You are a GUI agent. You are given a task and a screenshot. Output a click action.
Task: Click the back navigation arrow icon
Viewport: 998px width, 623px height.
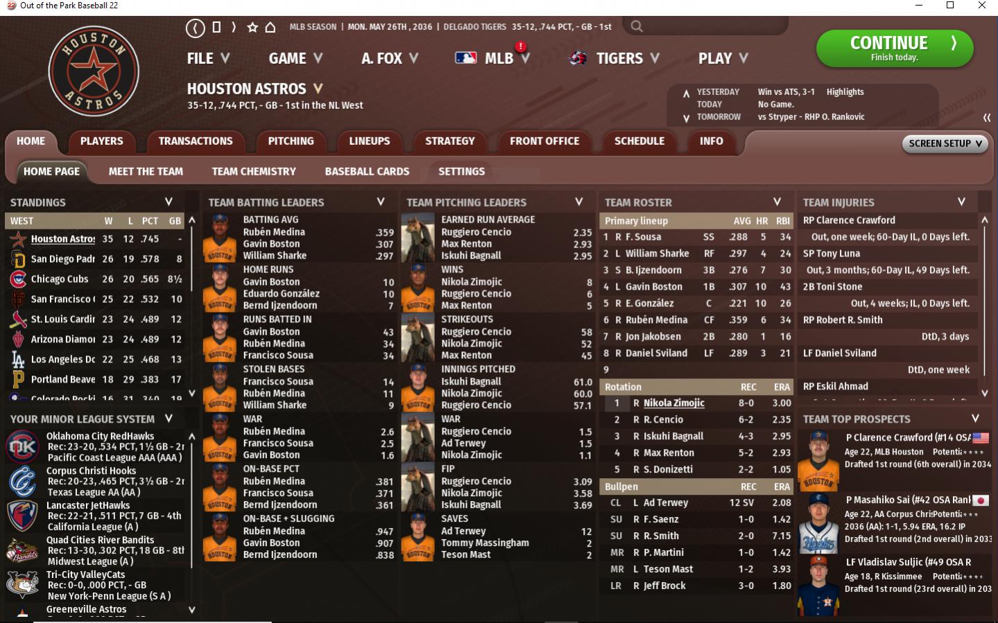(195, 28)
